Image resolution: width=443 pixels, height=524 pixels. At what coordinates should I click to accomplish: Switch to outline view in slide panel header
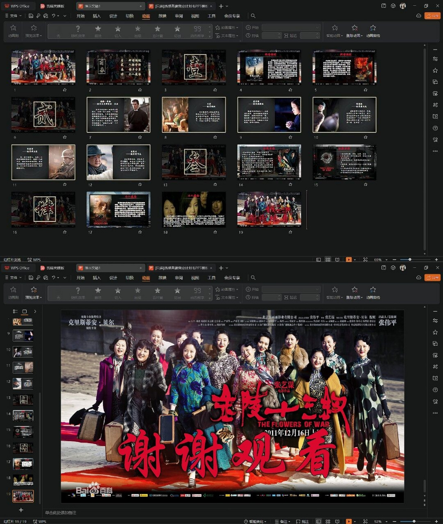click(15, 312)
